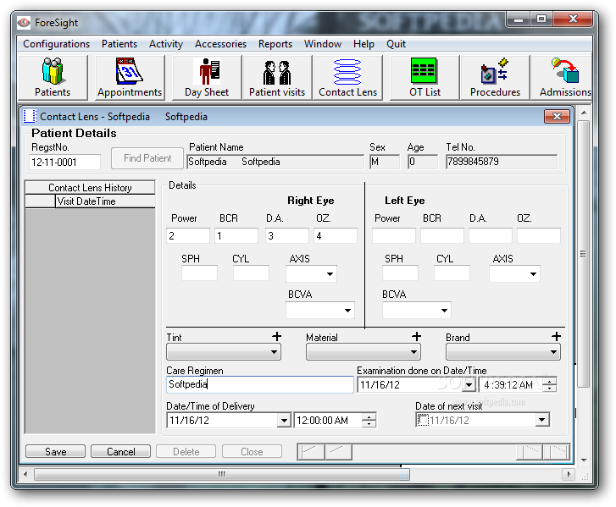This screenshot has width=616, height=507.
Task: Open the Help menu
Action: pyautogui.click(x=363, y=44)
